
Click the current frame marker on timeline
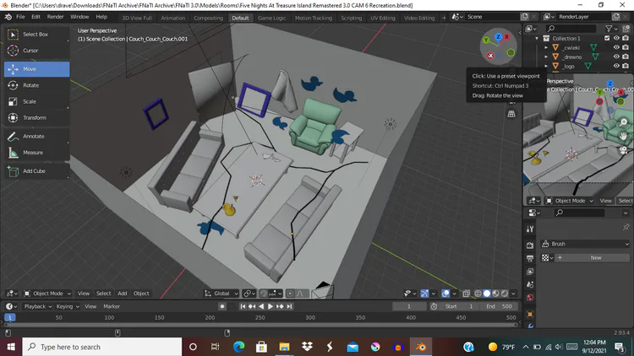(x=9, y=318)
